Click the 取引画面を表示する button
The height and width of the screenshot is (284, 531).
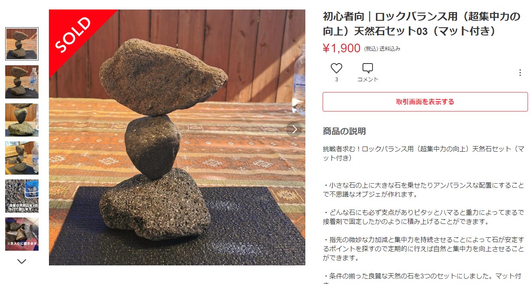point(425,102)
